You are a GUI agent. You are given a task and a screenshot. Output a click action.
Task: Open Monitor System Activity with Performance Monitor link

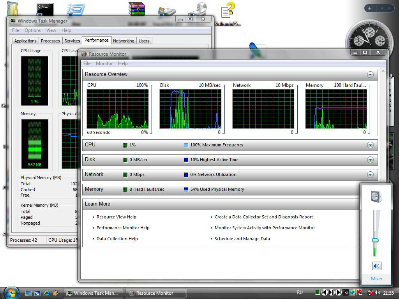click(265, 228)
